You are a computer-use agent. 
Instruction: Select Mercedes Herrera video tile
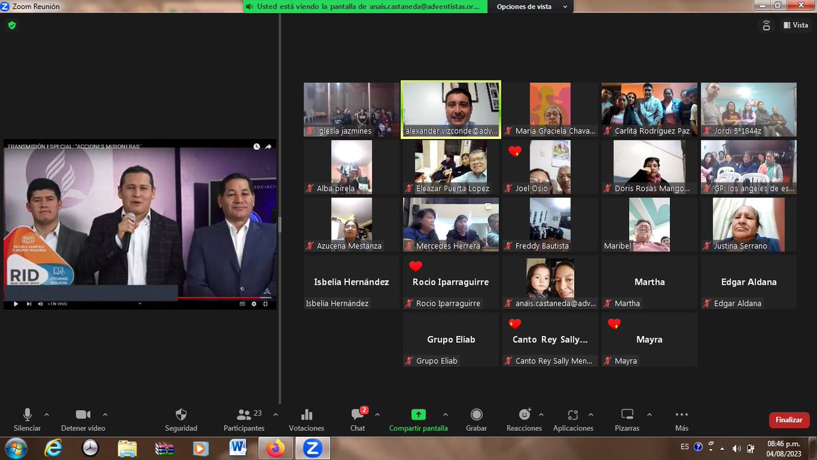[x=451, y=224]
